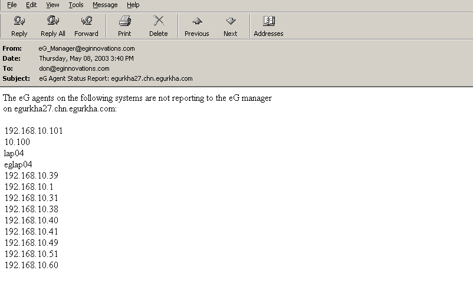Click the Date: header label

tap(11, 58)
